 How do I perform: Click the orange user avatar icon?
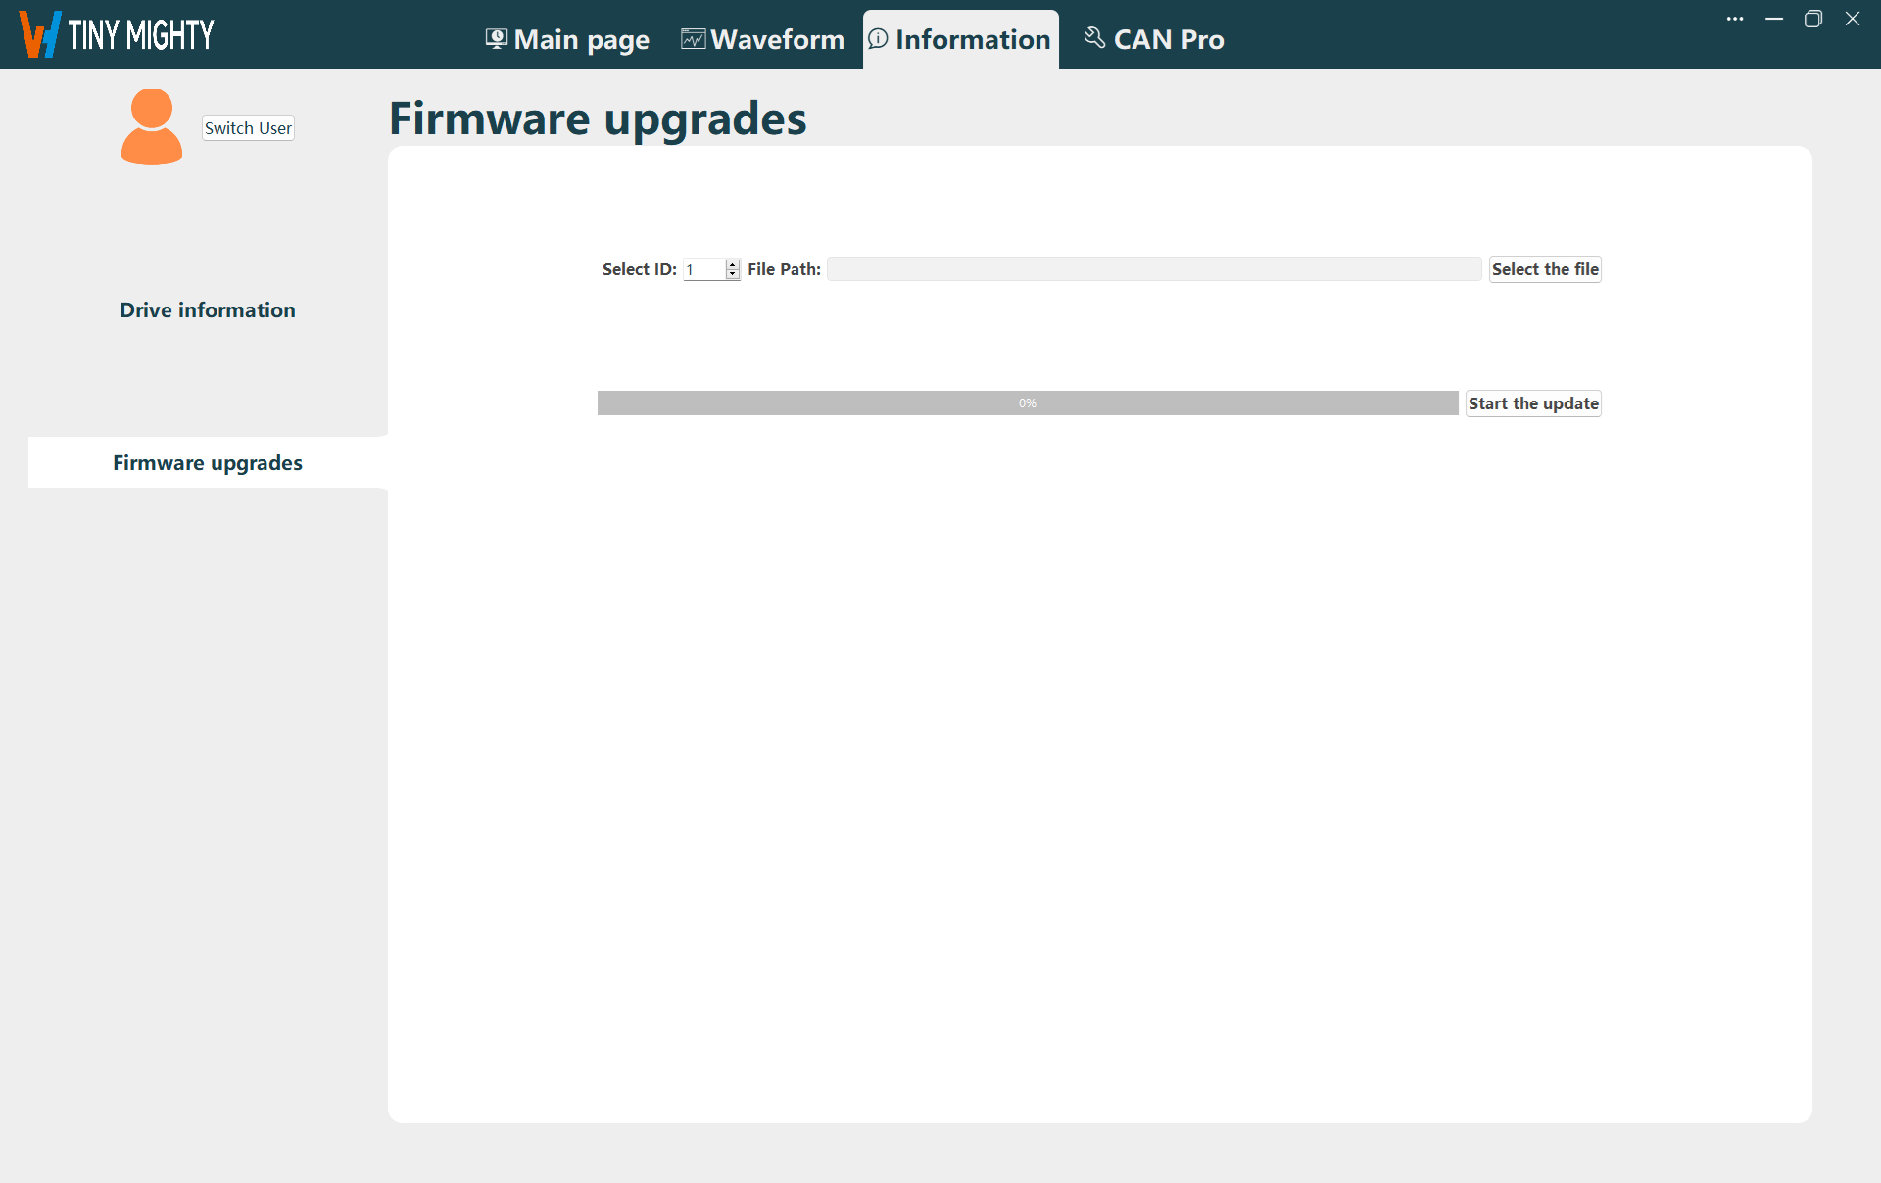point(152,127)
